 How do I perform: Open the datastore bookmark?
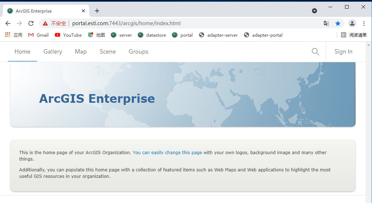click(152, 35)
